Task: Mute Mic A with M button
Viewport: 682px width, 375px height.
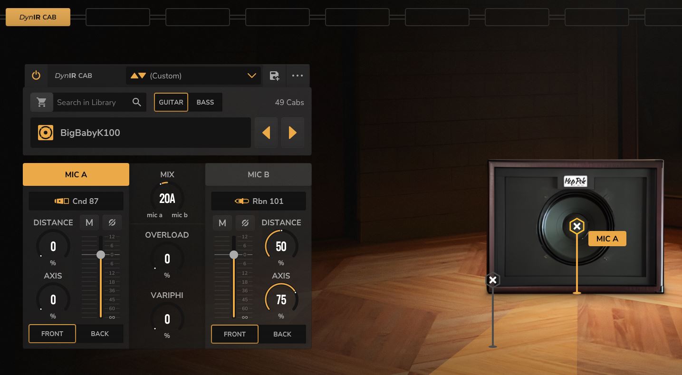Action: (89, 222)
